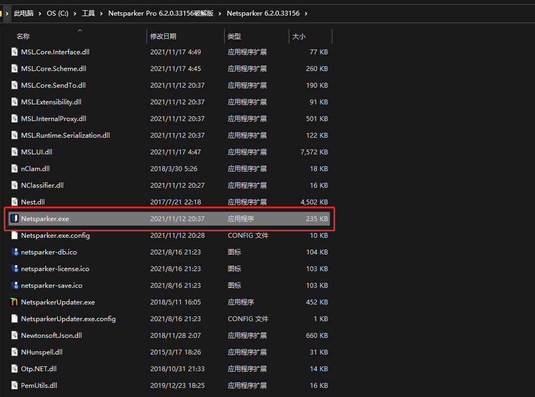Click Netsparker 6.2.0.33156 breadcrumb segment
535x397 pixels.
click(263, 13)
